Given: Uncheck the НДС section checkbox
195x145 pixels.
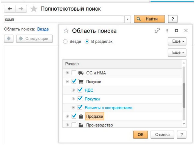Looking at the screenshot, I should coord(80,90).
